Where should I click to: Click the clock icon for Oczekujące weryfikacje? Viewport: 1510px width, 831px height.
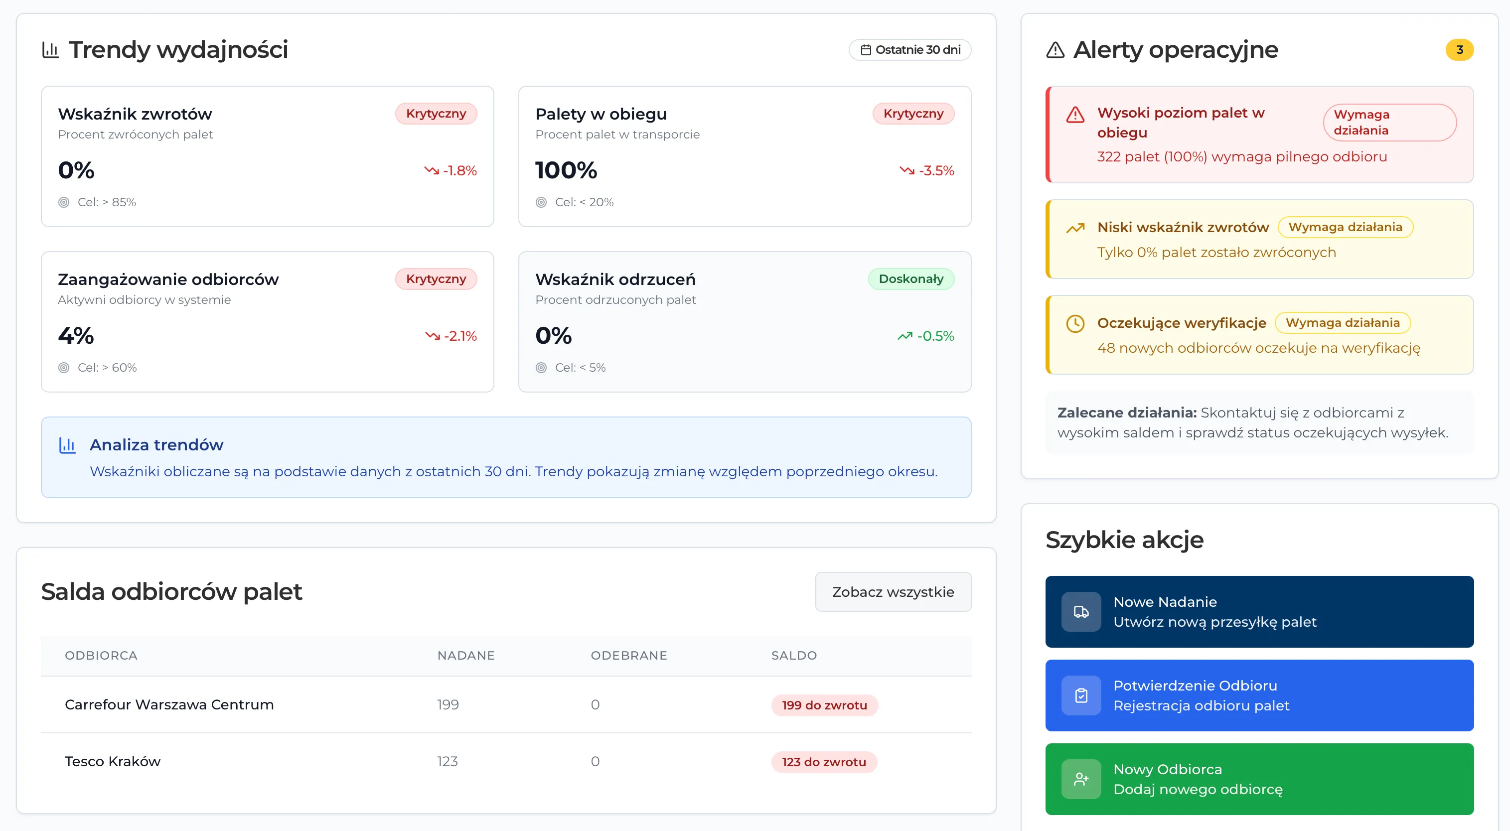coord(1075,323)
